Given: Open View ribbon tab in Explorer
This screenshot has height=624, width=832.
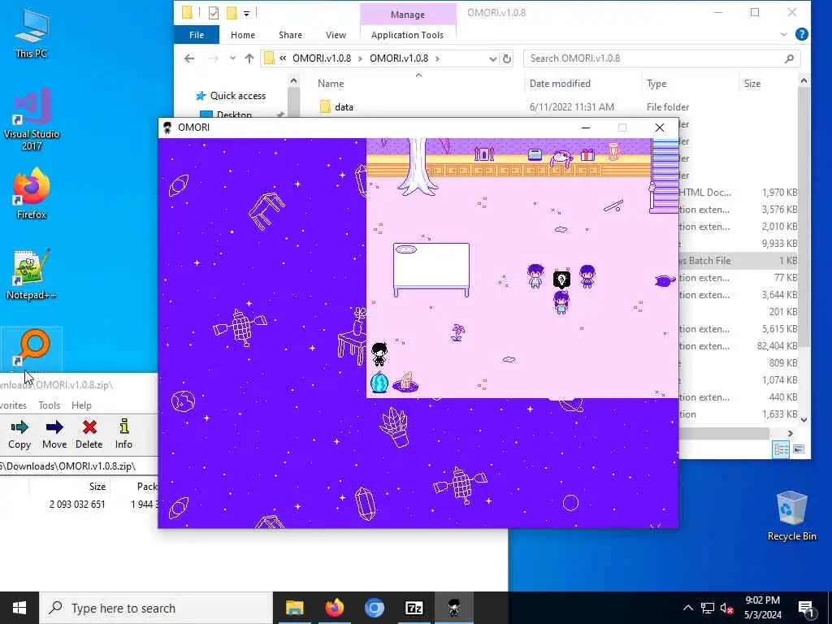Looking at the screenshot, I should coord(336,35).
